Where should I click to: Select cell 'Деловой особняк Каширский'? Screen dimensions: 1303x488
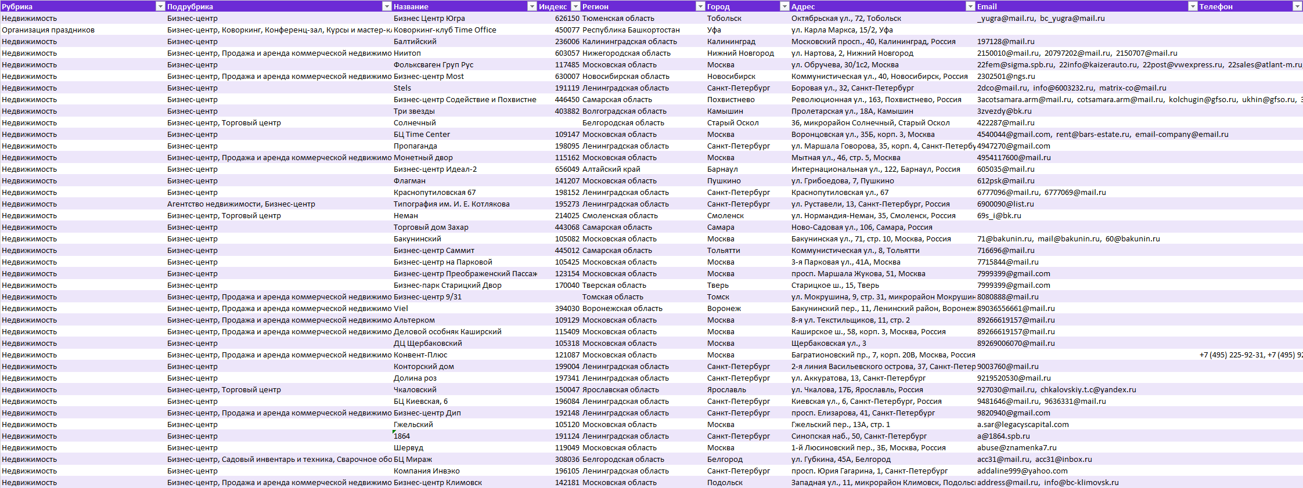pos(465,331)
